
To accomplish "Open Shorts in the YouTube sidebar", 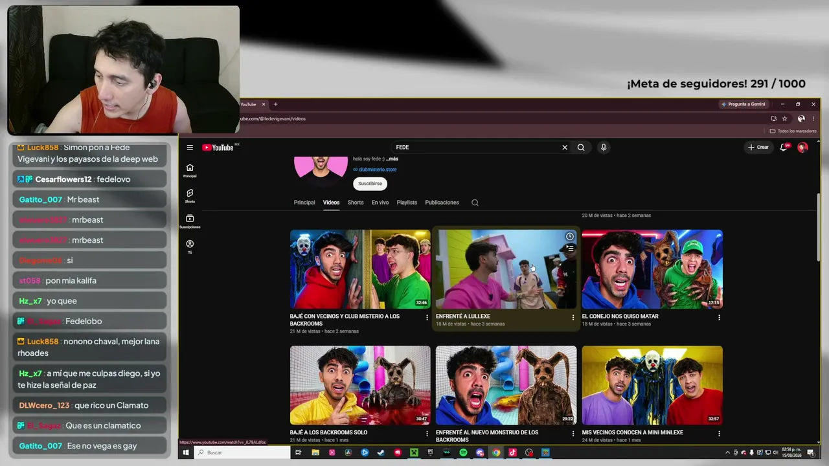I will (x=190, y=196).
